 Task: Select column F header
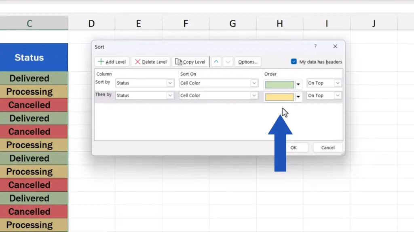pyautogui.click(x=186, y=24)
